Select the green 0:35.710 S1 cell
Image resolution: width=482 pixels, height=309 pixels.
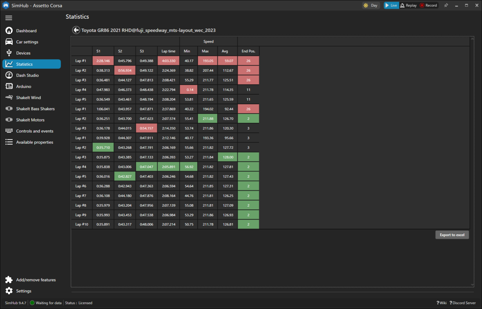103,147
